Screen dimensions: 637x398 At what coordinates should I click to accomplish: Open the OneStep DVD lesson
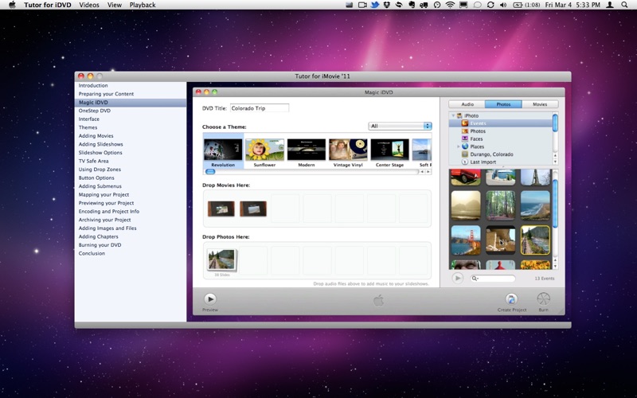coord(95,111)
